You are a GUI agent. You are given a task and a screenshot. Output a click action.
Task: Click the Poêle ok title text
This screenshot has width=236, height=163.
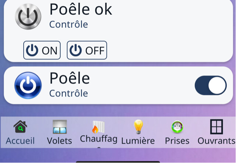(81, 9)
